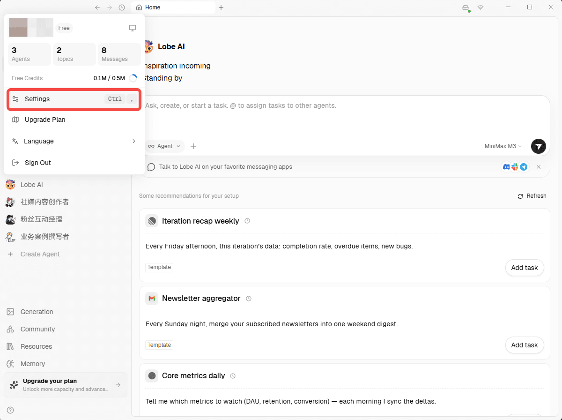Click the free credits progress ring

tap(133, 78)
